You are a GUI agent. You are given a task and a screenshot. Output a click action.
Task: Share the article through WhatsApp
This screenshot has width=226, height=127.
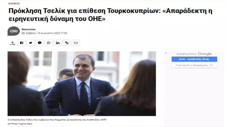(49, 43)
